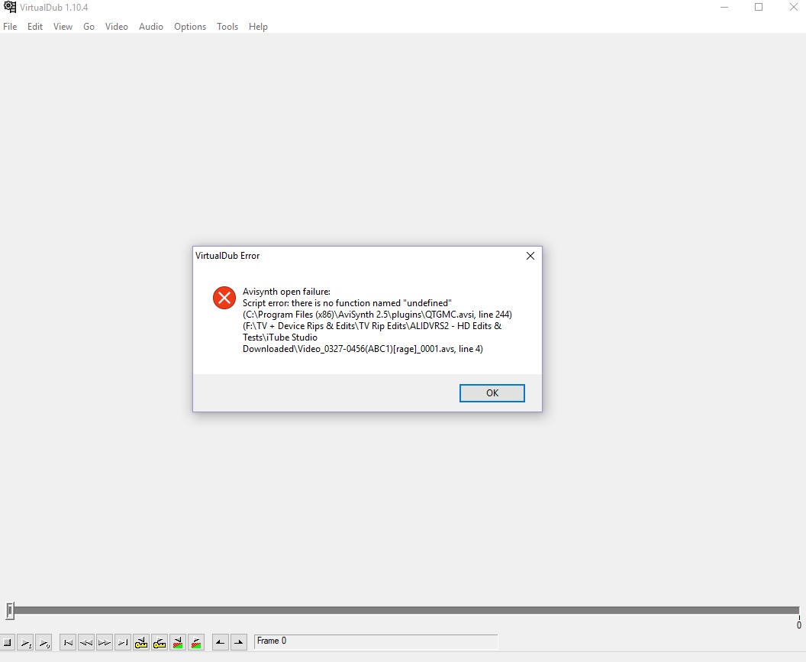This screenshot has width=806, height=662.
Task: Minimize the VirtualDub window
Action: [724, 7]
